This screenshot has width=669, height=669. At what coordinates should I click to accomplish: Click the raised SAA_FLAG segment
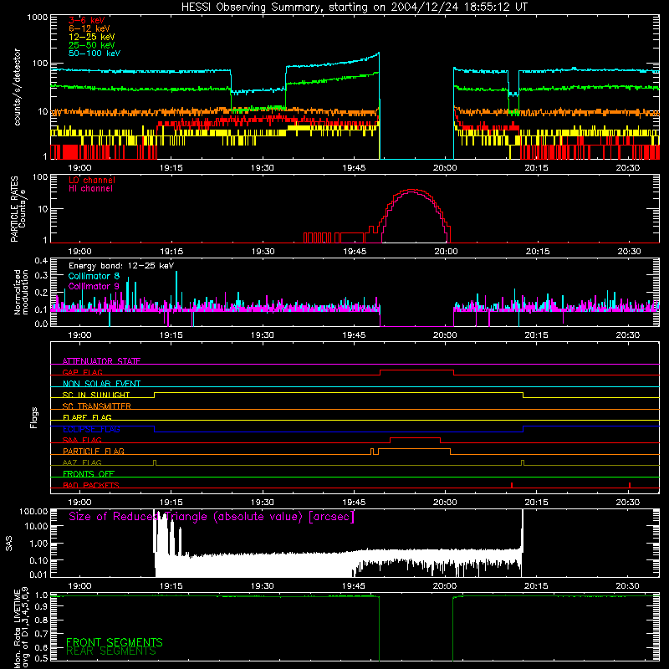pyautogui.click(x=415, y=438)
